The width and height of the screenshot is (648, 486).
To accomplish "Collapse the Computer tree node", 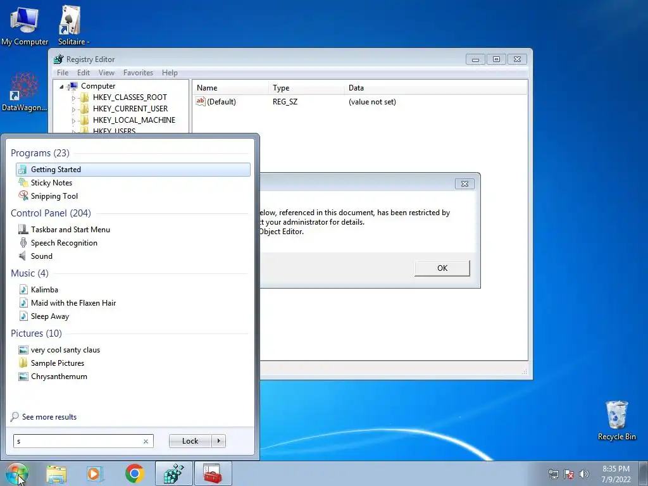I will 61,86.
